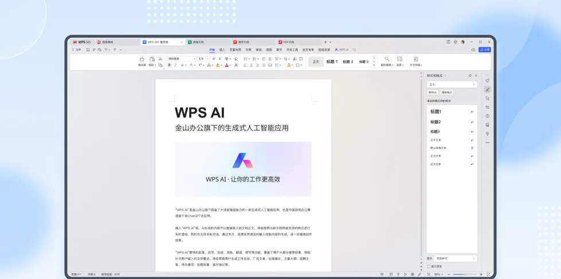This screenshot has height=279, width=561.
Task: Click the blue share (分享) button
Action: point(485,50)
